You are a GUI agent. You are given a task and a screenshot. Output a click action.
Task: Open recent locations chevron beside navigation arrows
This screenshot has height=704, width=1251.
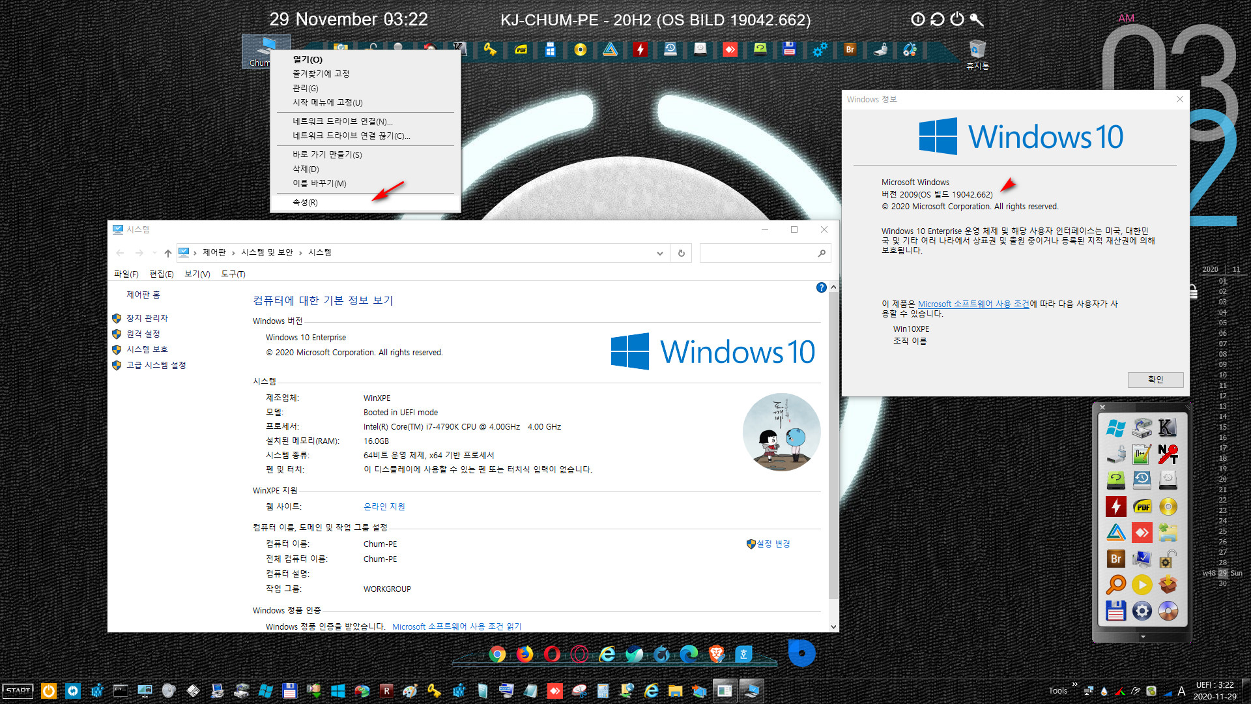154,253
